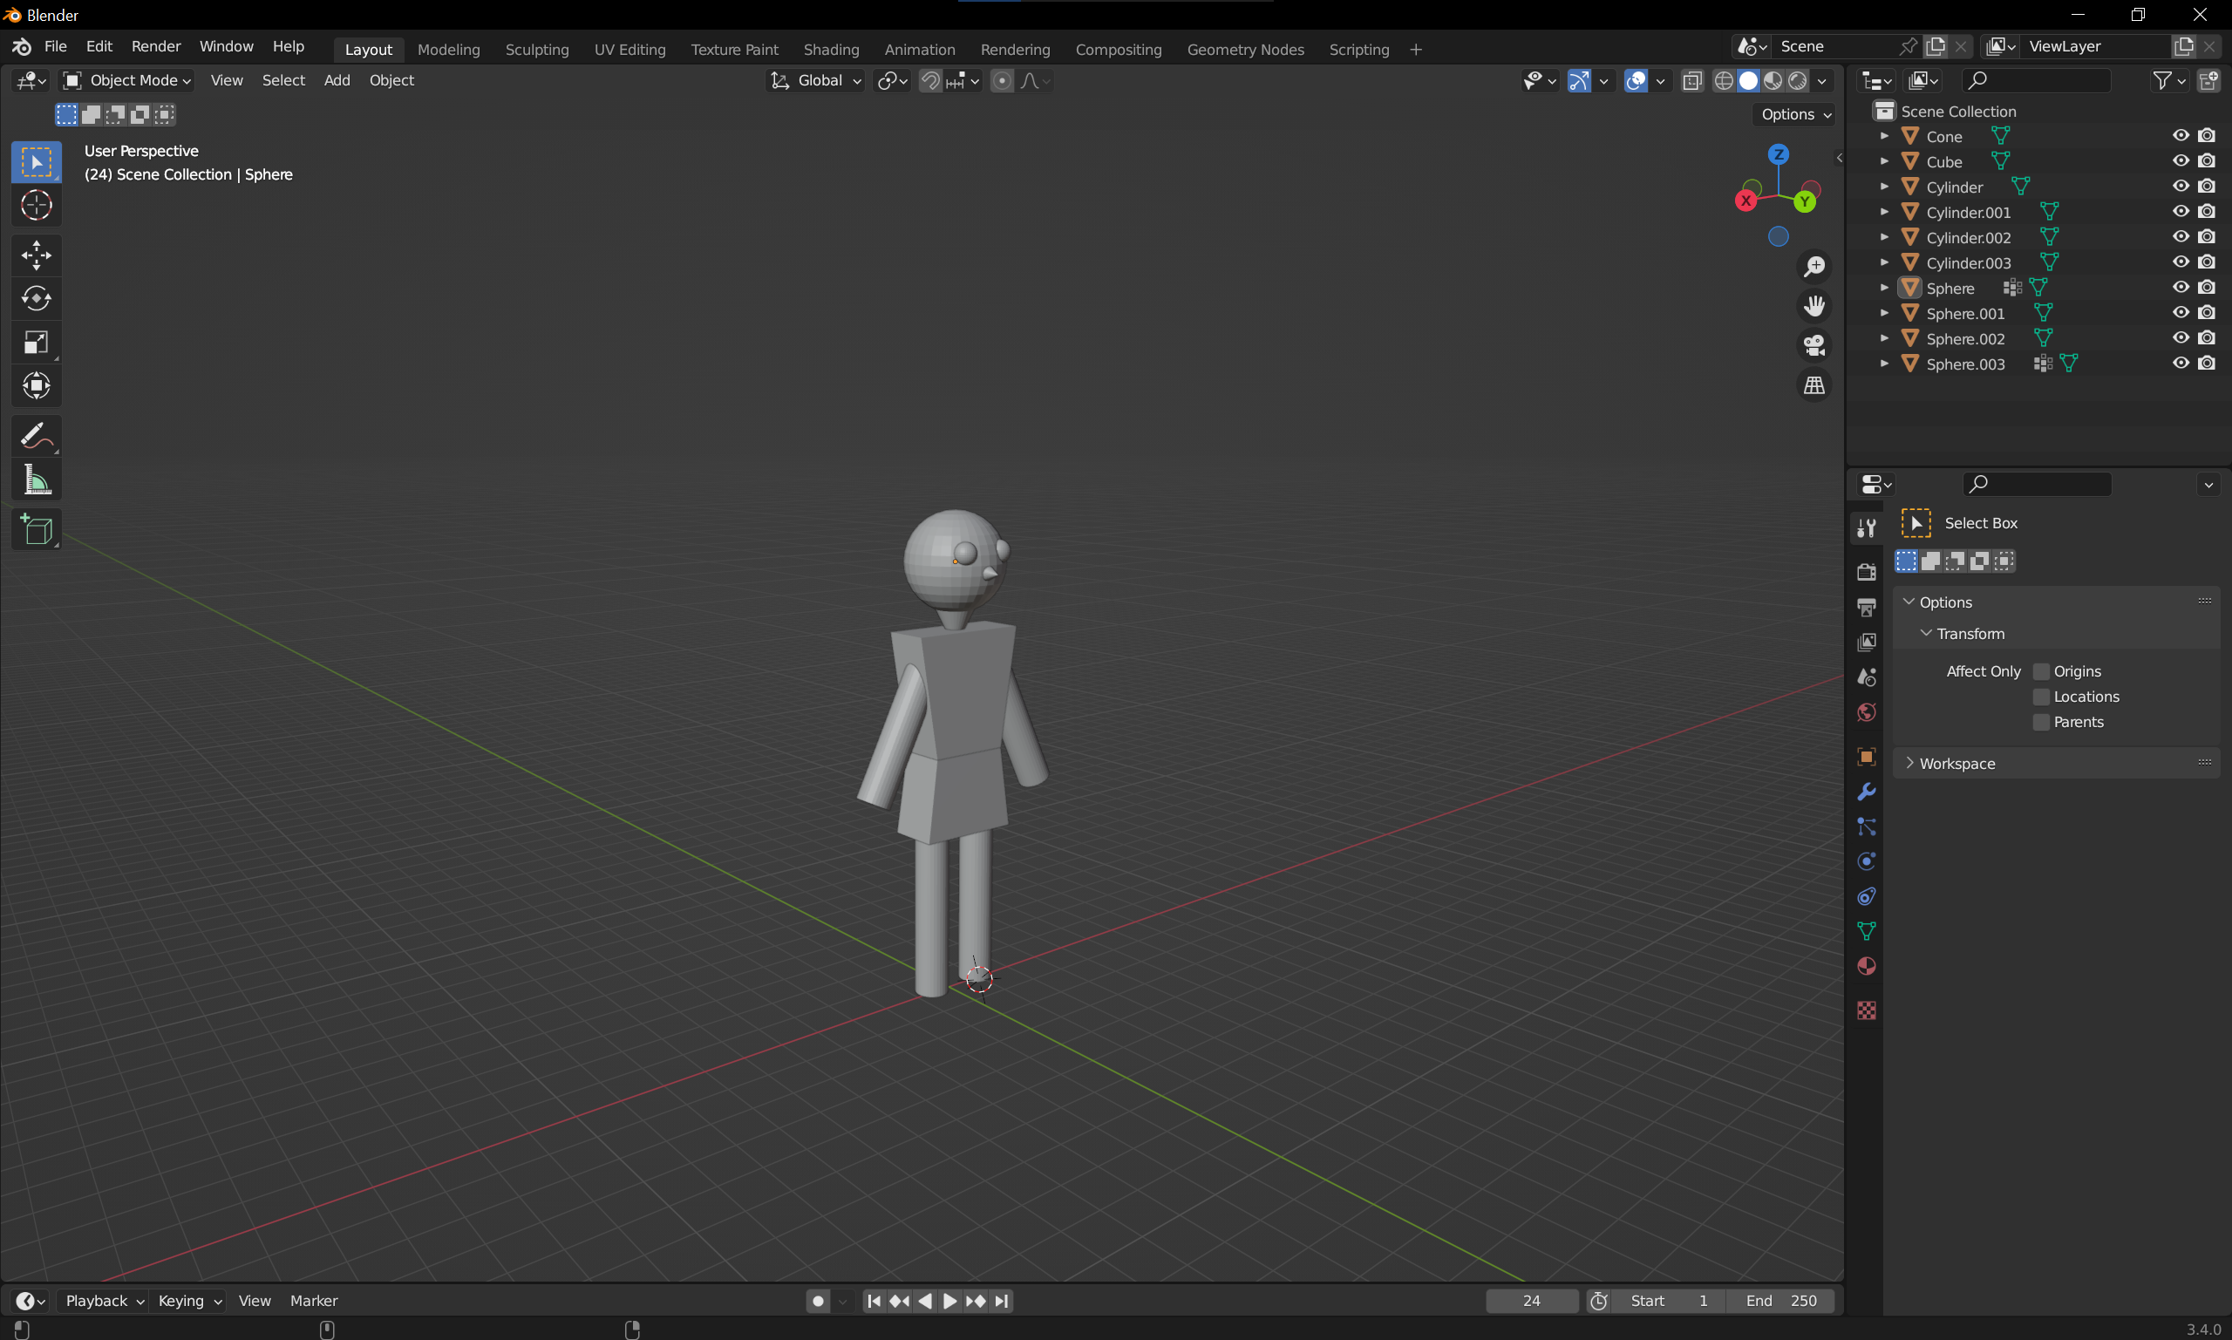Open the Object Mode dropdown

coord(126,80)
